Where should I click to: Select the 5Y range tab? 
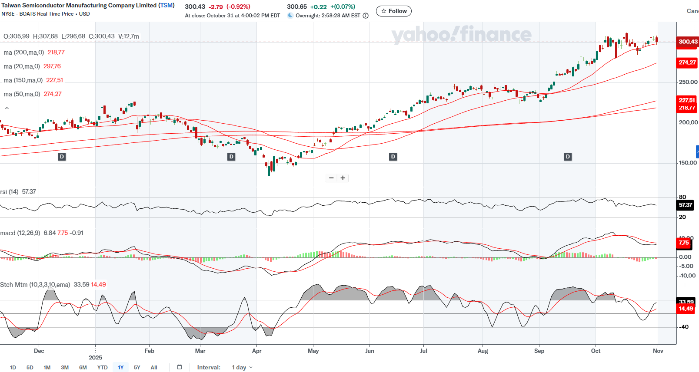click(x=137, y=367)
